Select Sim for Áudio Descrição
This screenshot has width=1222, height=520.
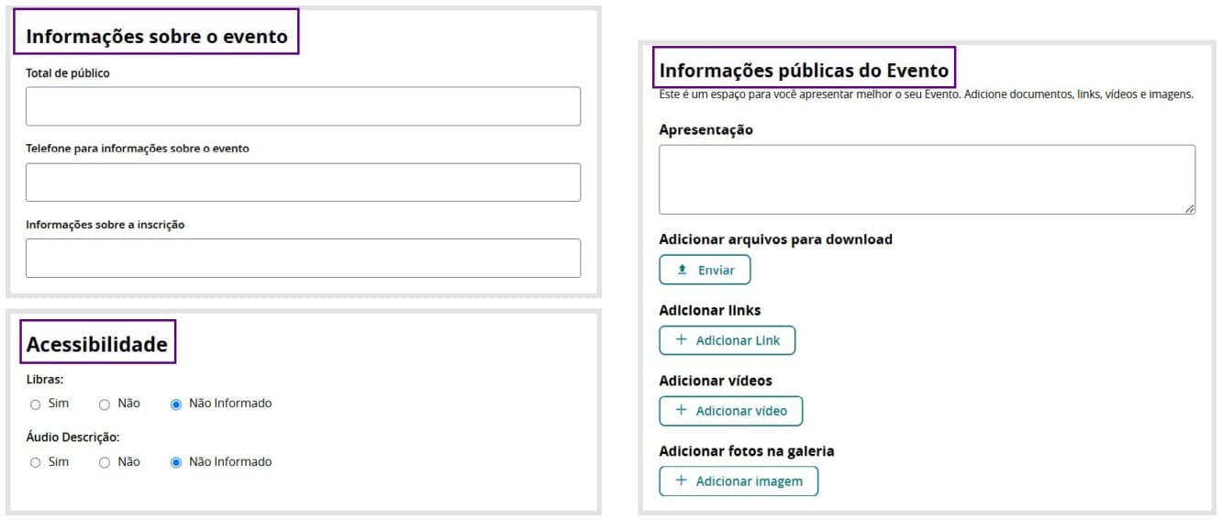[36, 463]
